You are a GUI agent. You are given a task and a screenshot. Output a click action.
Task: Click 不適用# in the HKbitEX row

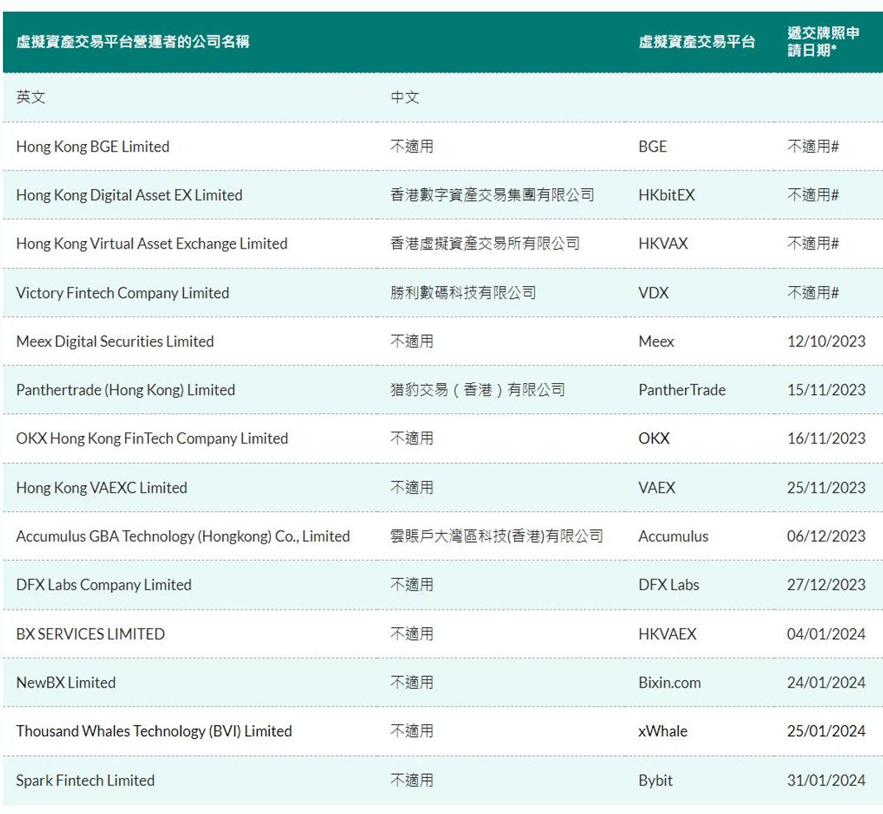813,195
